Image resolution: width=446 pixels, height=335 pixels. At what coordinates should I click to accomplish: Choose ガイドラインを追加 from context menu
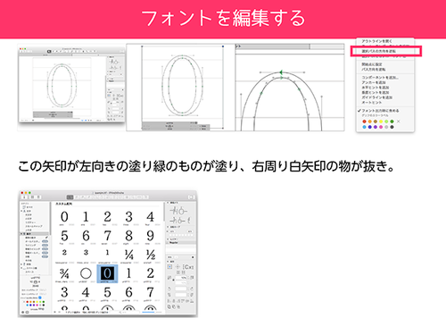pyautogui.click(x=377, y=97)
